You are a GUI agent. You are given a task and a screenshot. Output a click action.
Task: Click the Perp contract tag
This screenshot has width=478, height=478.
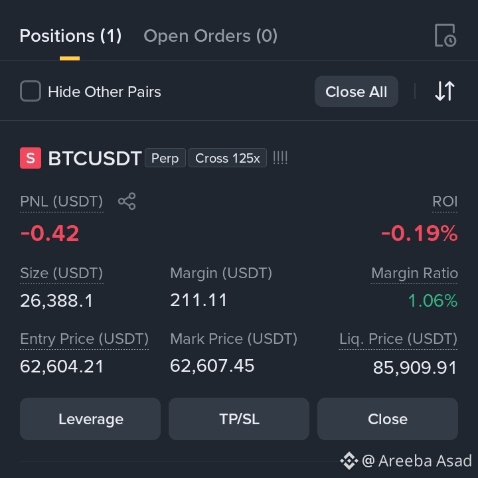coord(165,158)
